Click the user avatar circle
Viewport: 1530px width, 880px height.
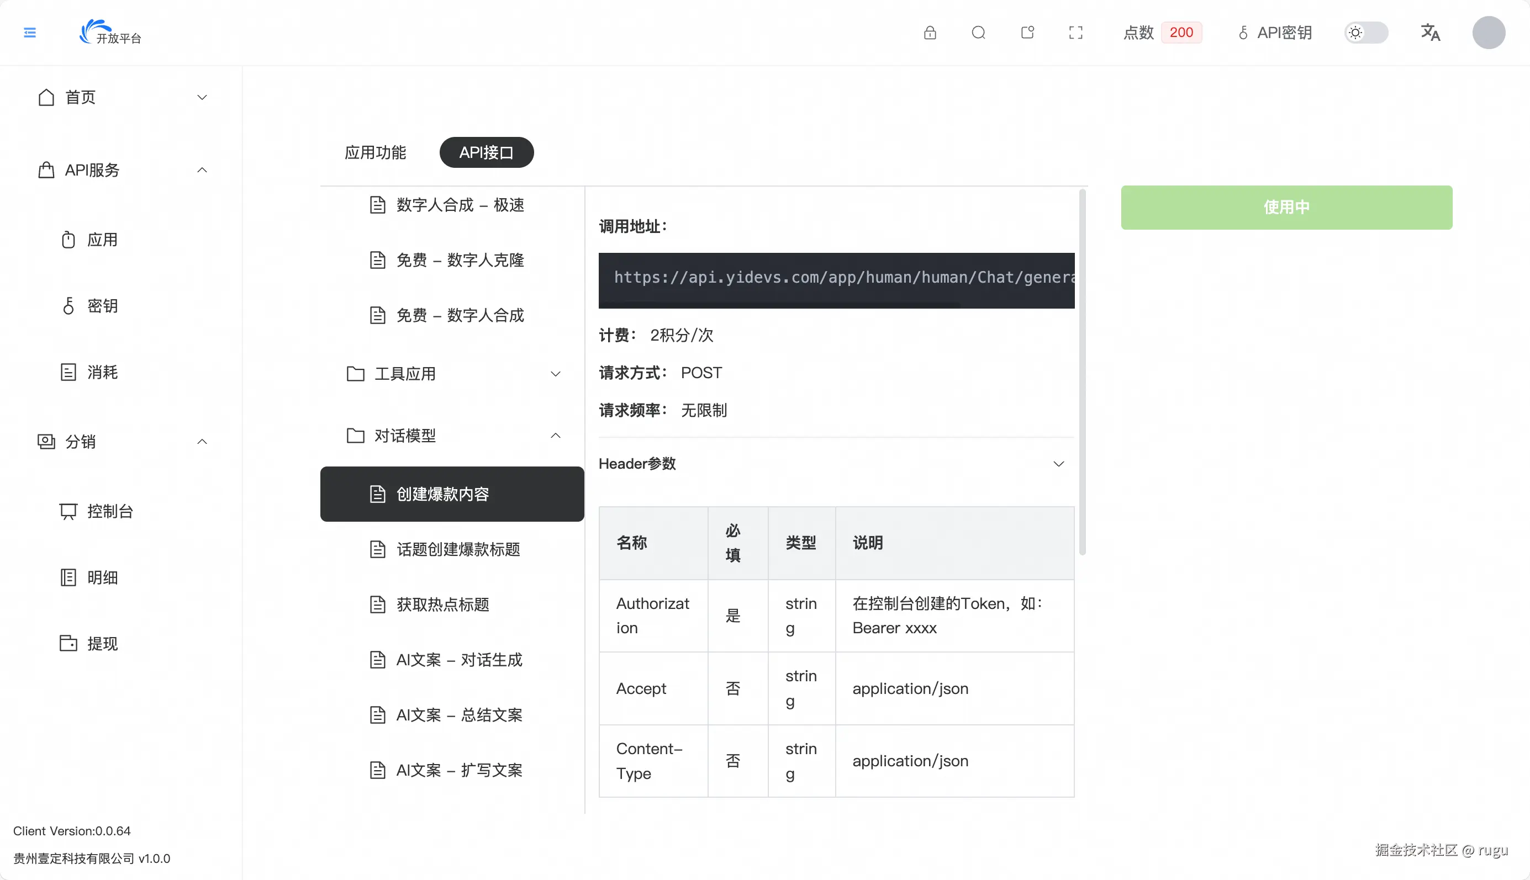coord(1488,33)
